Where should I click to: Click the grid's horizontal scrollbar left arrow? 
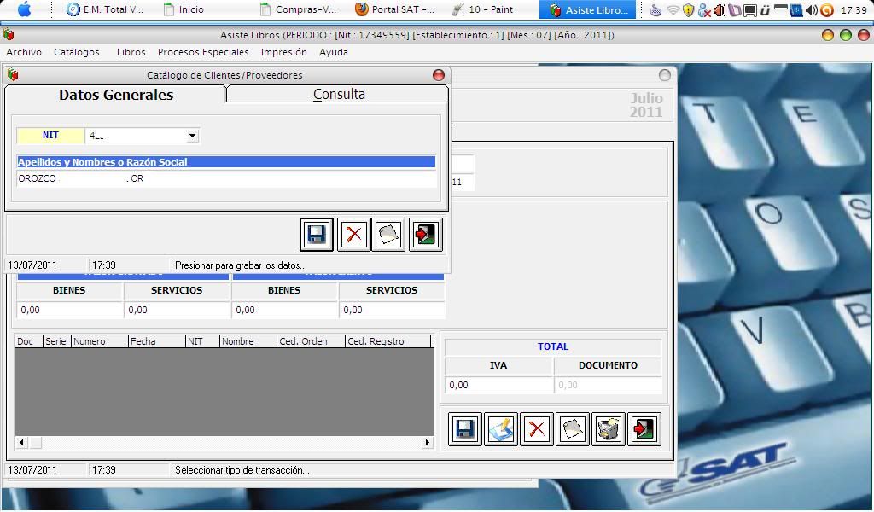click(21, 442)
